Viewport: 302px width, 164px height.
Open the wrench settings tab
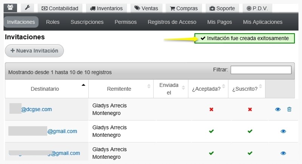point(27,8)
